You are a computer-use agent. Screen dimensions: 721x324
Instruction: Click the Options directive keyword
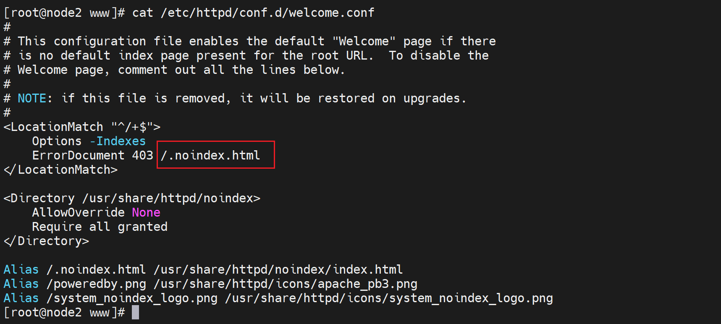(57, 141)
